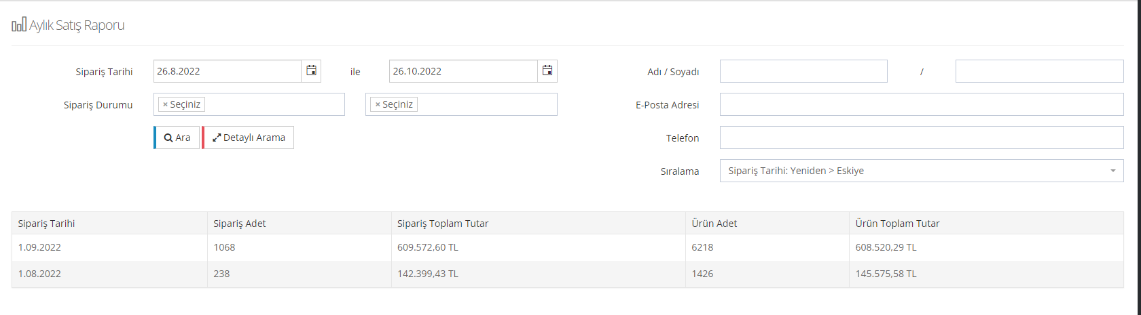1141x315 pixels.
Task: Focus the end date field 26.10.2022
Action: pyautogui.click(x=463, y=71)
